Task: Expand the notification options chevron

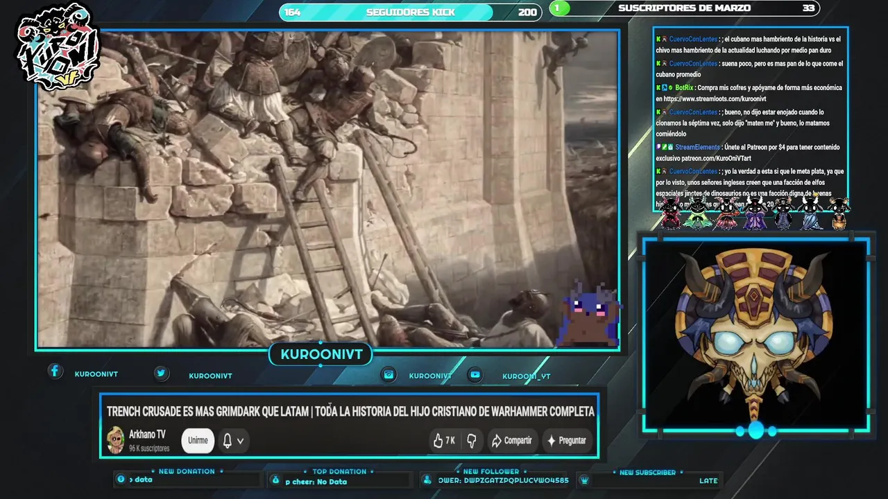Action: pos(240,441)
